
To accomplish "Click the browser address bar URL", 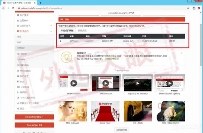I will point(42,8).
